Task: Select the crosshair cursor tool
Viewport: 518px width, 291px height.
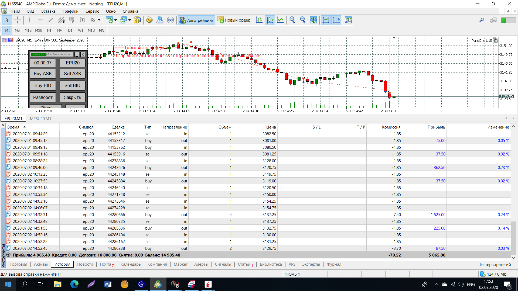Action: [x=18, y=20]
